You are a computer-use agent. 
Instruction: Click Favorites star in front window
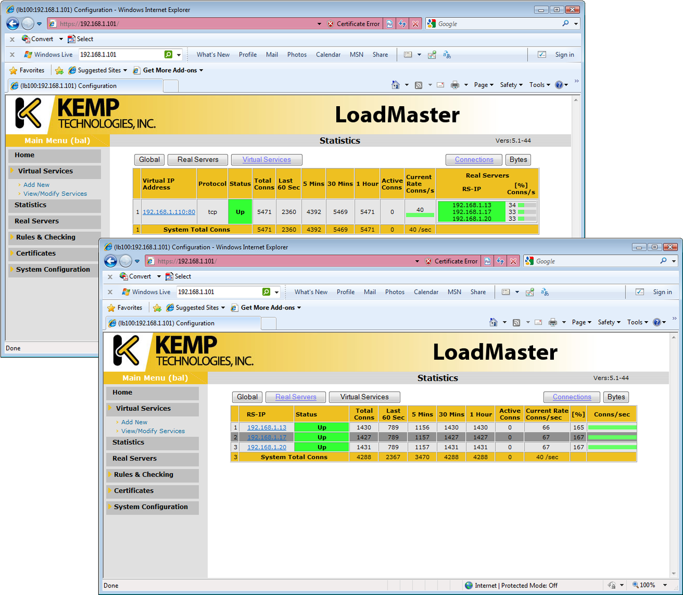click(x=111, y=308)
